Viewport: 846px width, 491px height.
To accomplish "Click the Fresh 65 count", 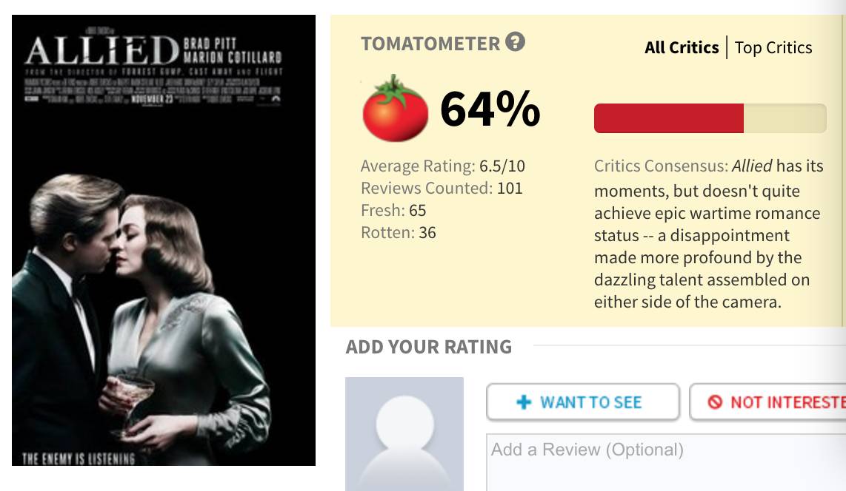I will pos(393,210).
